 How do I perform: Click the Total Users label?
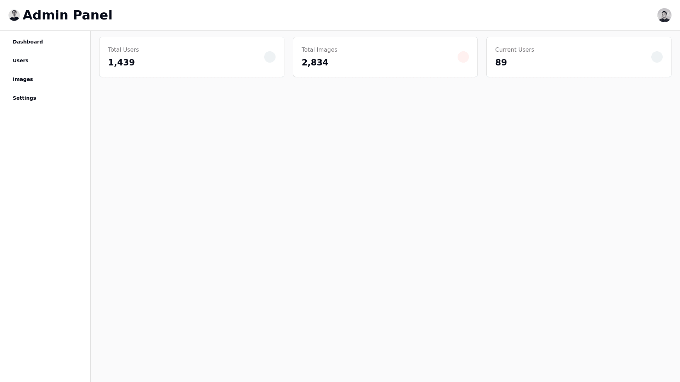[123, 50]
